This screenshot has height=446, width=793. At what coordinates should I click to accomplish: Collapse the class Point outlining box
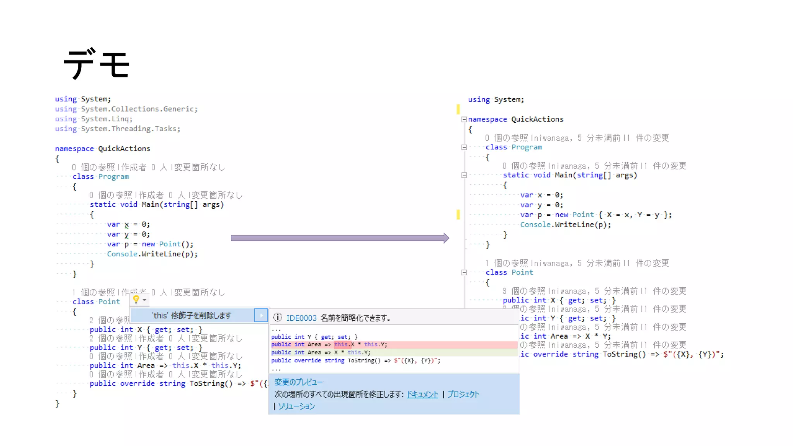(x=464, y=273)
